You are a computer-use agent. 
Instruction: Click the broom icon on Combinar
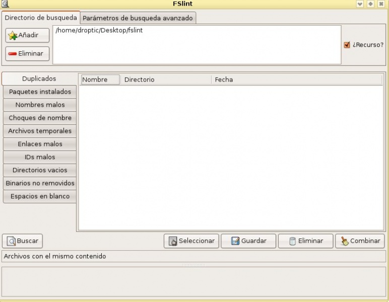[x=345, y=241]
